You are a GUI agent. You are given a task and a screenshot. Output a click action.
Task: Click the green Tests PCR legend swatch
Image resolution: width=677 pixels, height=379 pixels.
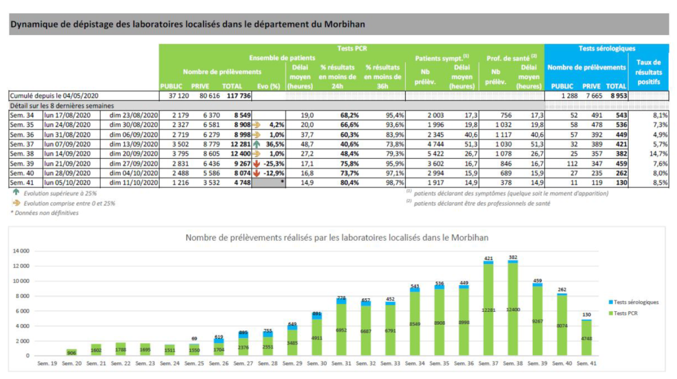(610, 314)
